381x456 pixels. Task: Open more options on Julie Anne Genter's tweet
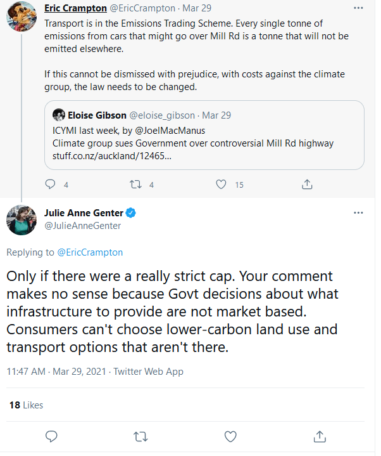(x=358, y=212)
